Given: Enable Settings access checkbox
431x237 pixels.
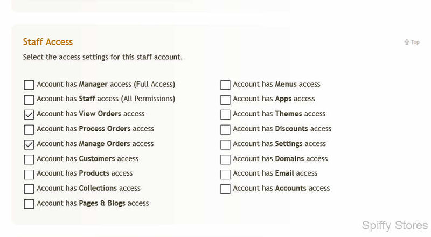Looking at the screenshot, I should 225,144.
